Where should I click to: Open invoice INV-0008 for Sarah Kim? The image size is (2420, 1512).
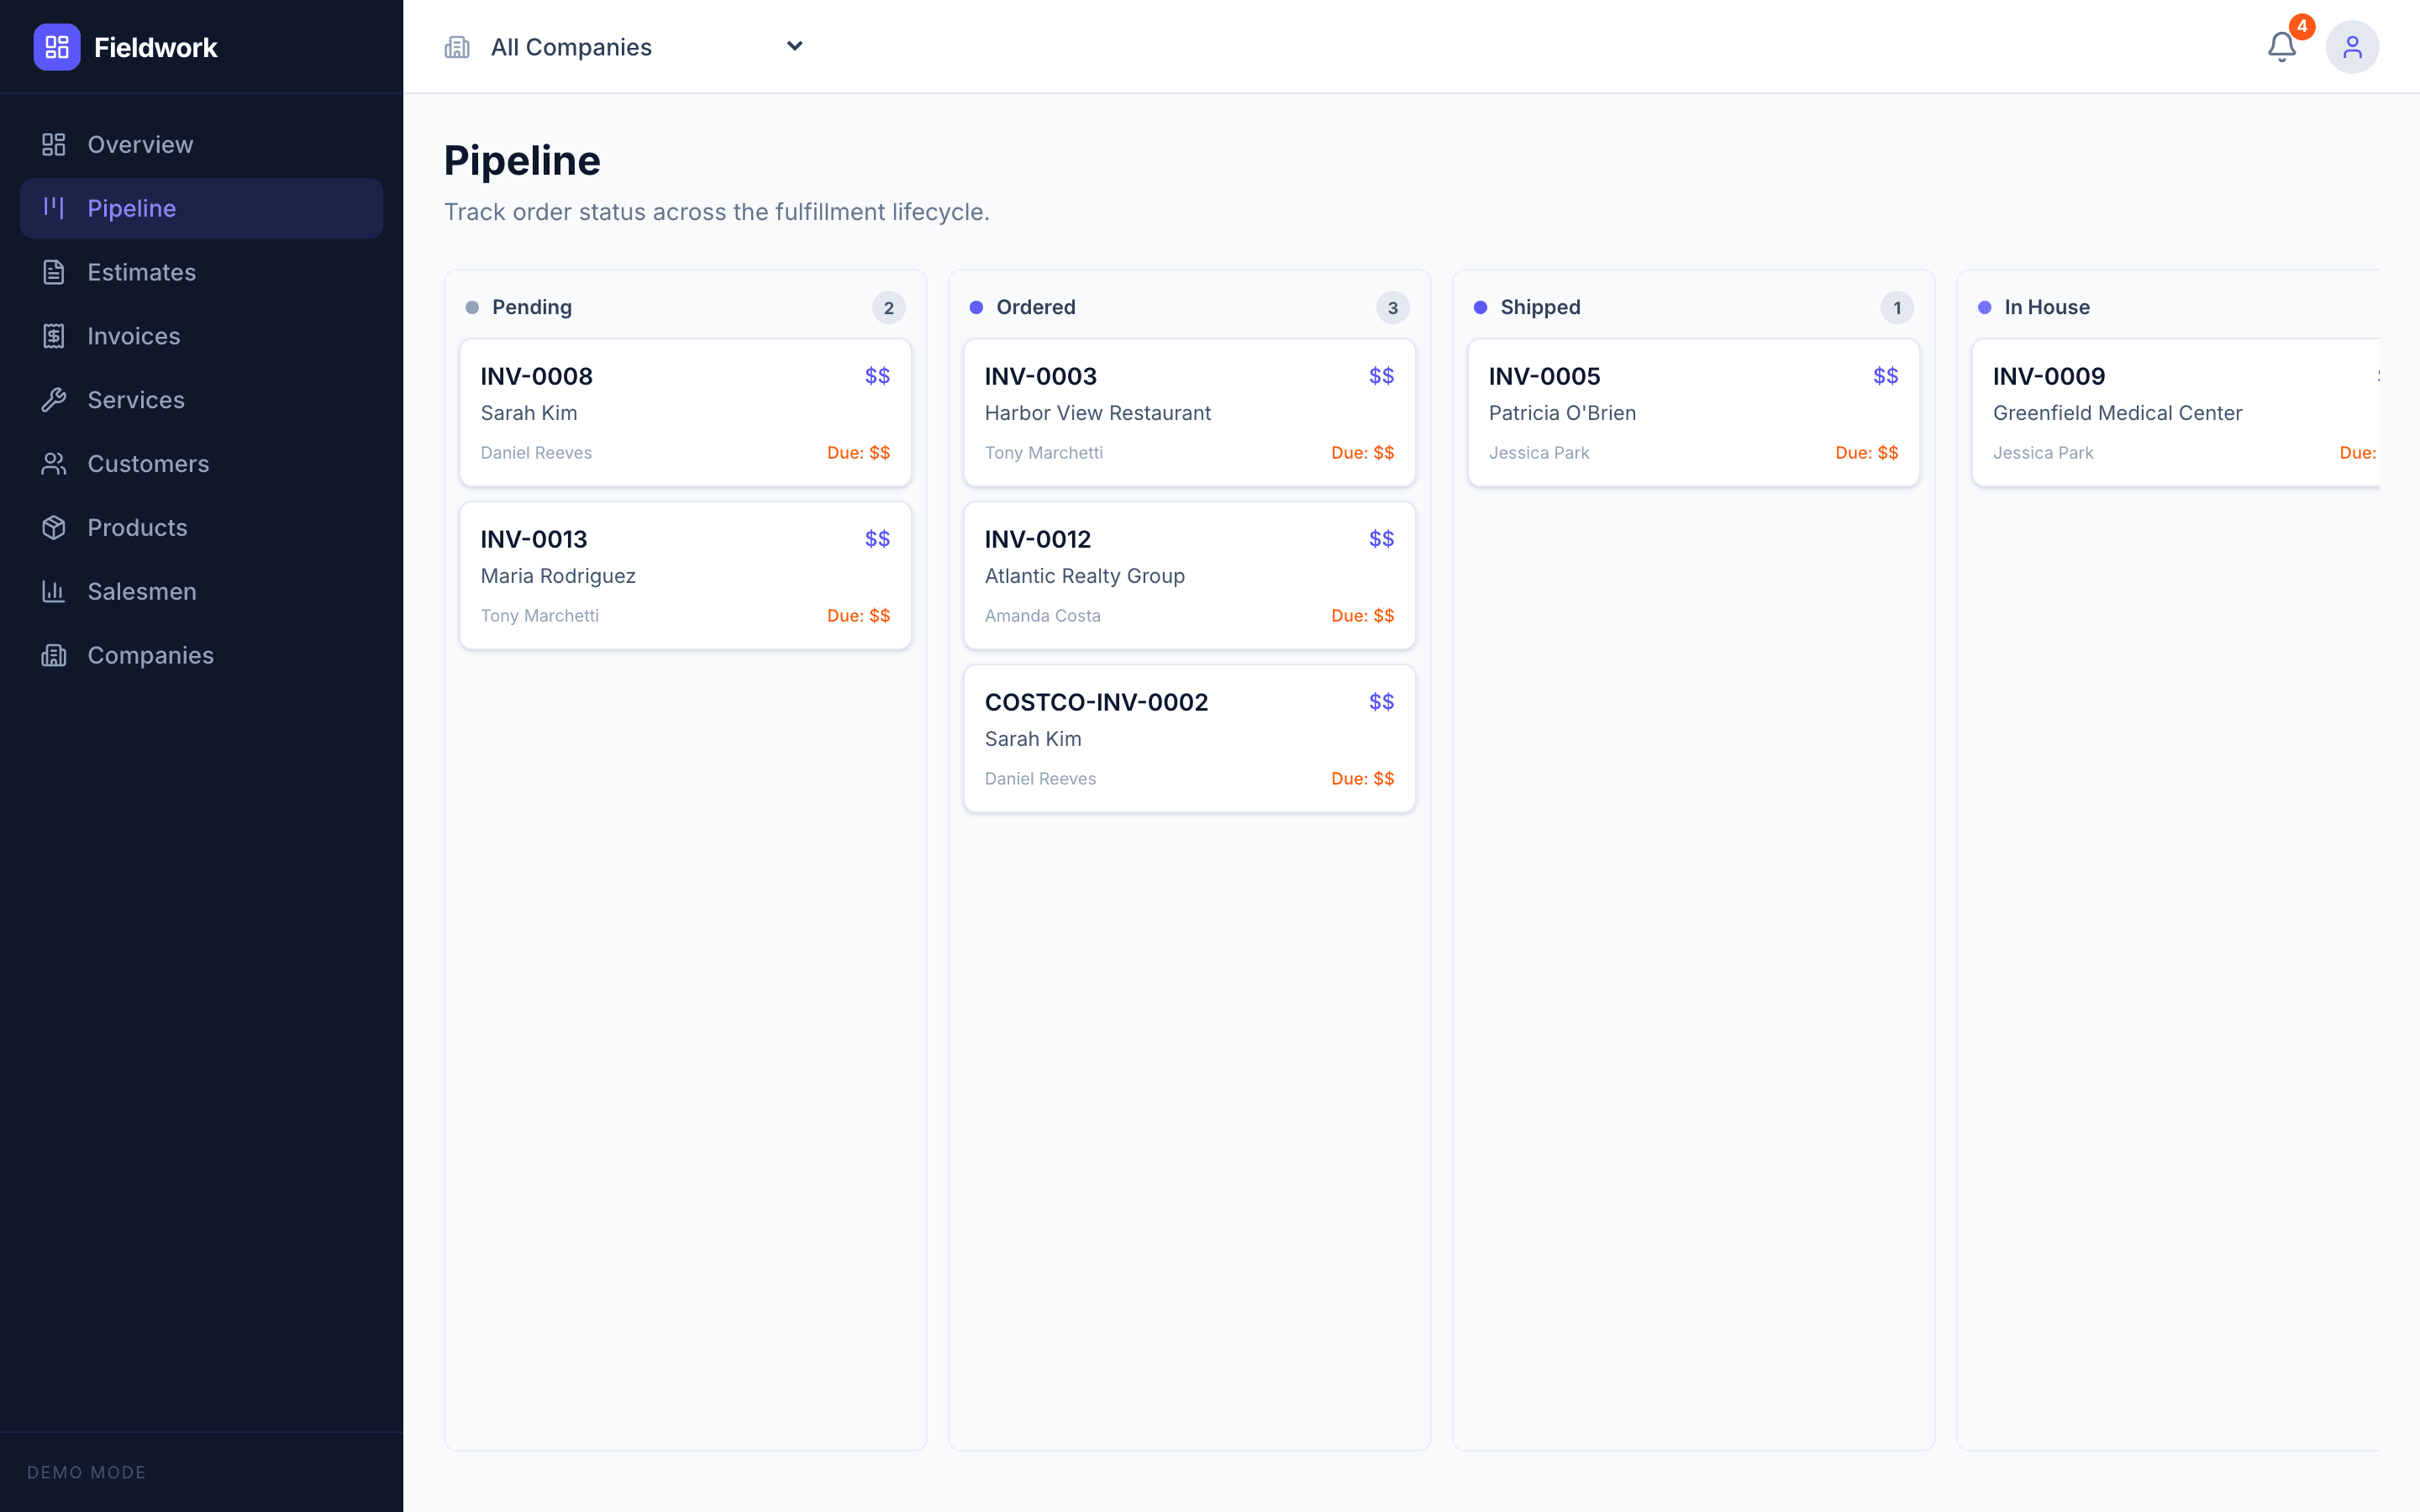click(x=685, y=412)
